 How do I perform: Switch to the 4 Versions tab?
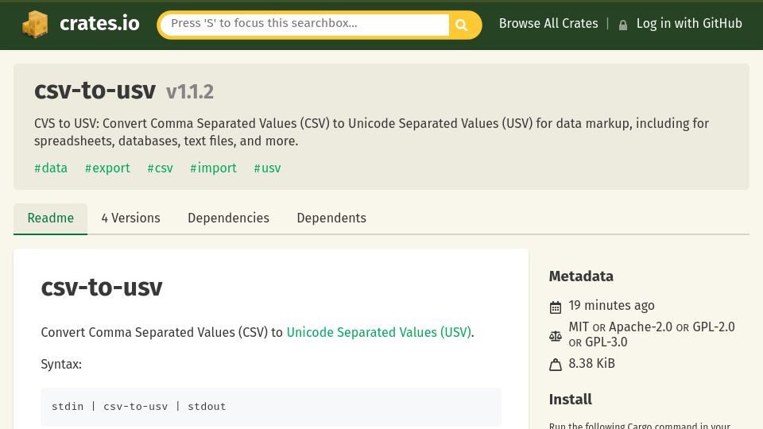coord(131,218)
